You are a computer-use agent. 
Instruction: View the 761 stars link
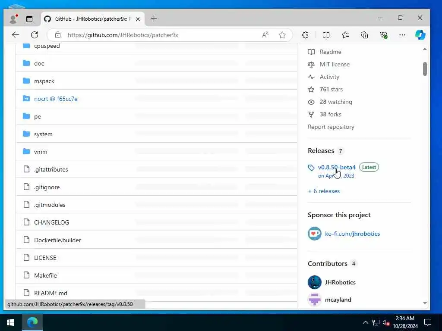[331, 90]
